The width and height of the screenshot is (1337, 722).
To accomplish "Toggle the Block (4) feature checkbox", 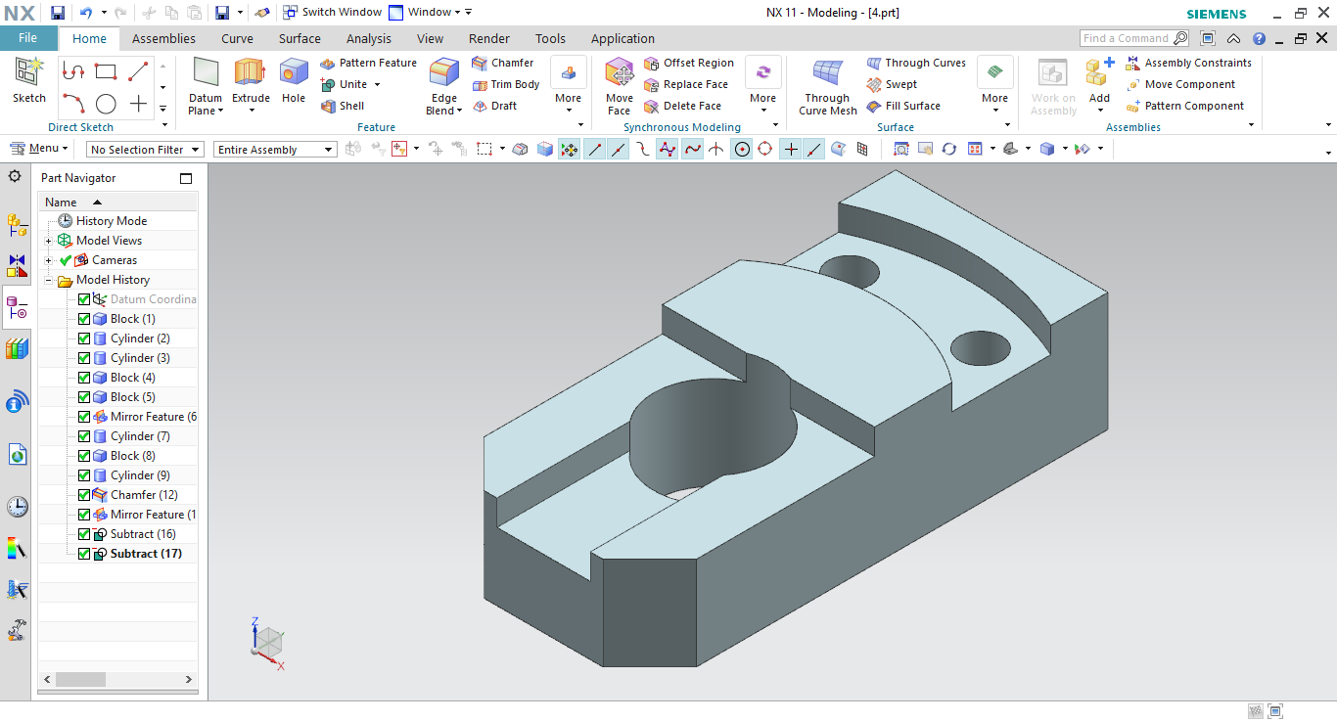I will (x=84, y=378).
